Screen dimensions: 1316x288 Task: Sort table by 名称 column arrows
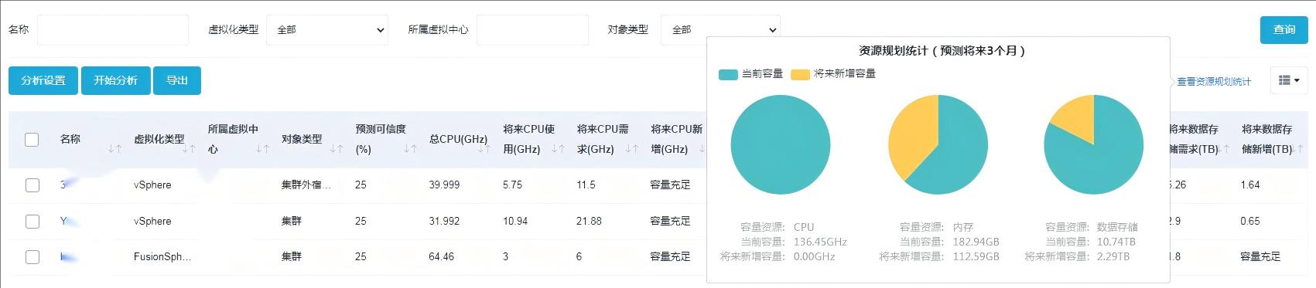tap(115, 148)
